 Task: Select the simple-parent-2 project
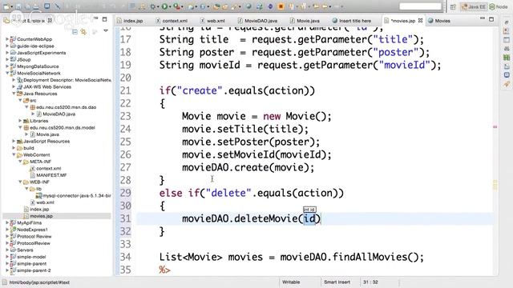pyautogui.click(x=34, y=270)
